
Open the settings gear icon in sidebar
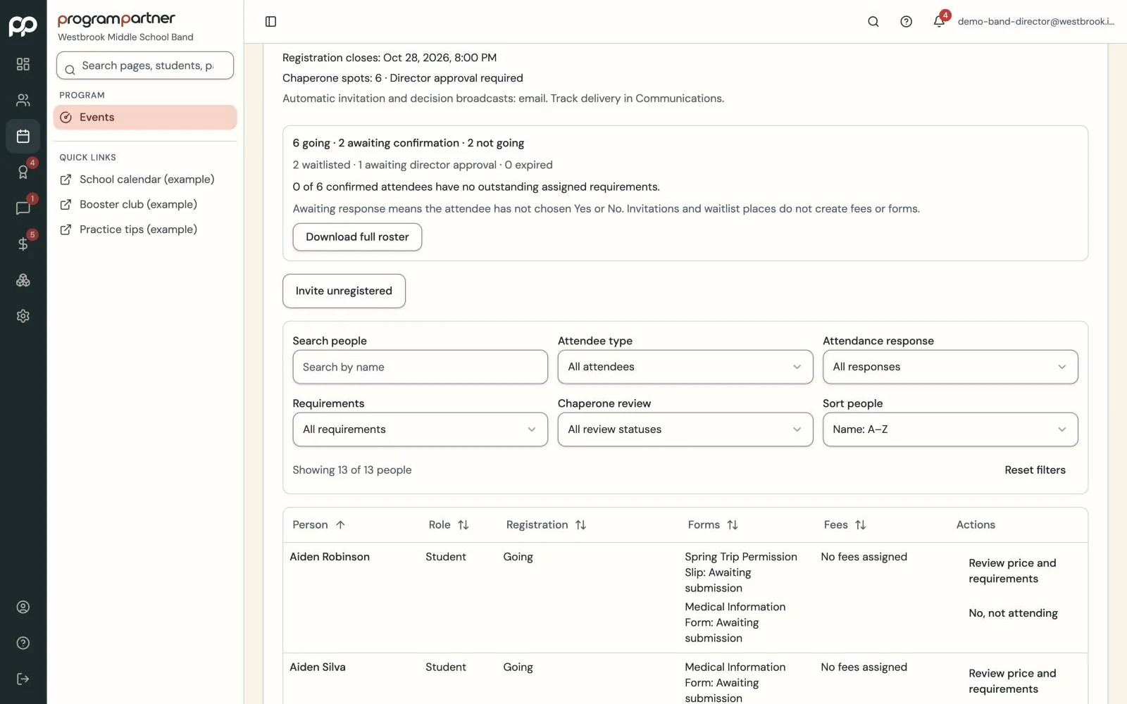(23, 316)
